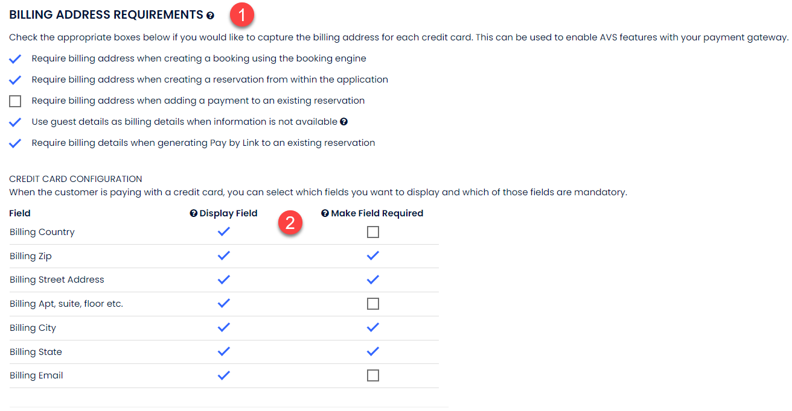
Task: Make Billing Country field required
Action: 373,232
